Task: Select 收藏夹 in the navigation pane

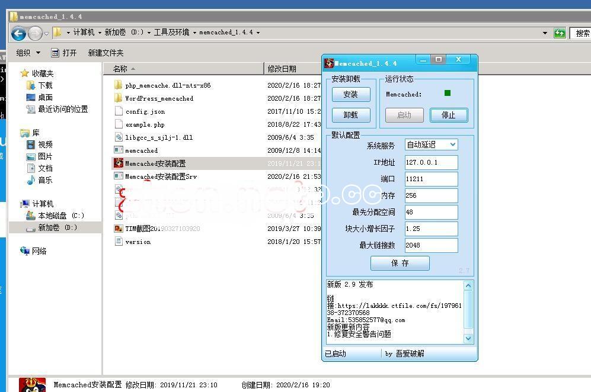Action: tap(37, 73)
